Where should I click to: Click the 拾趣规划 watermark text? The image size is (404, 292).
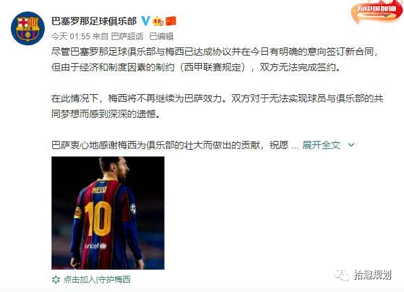pyautogui.click(x=372, y=275)
